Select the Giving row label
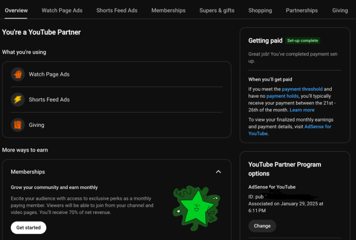Viewport: 356px width, 240px height. coord(37,125)
